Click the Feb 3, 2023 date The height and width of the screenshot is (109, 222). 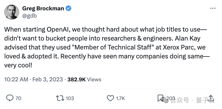click(x=47, y=79)
